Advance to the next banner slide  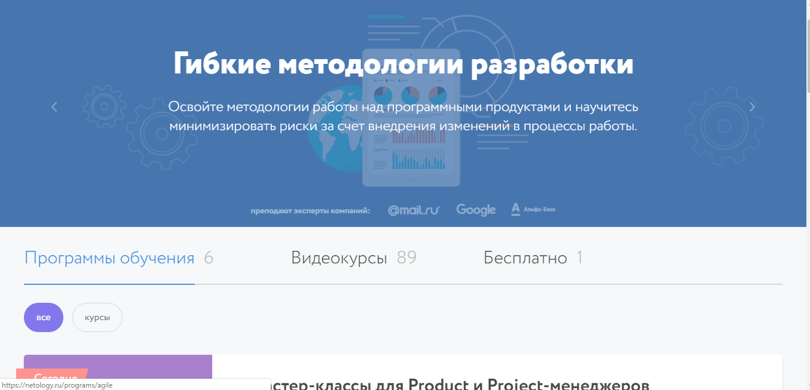pos(752,107)
